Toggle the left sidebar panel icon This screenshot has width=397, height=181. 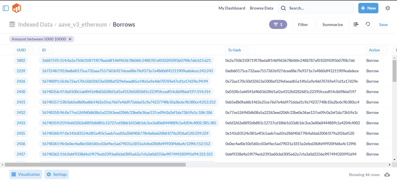(6, 8)
